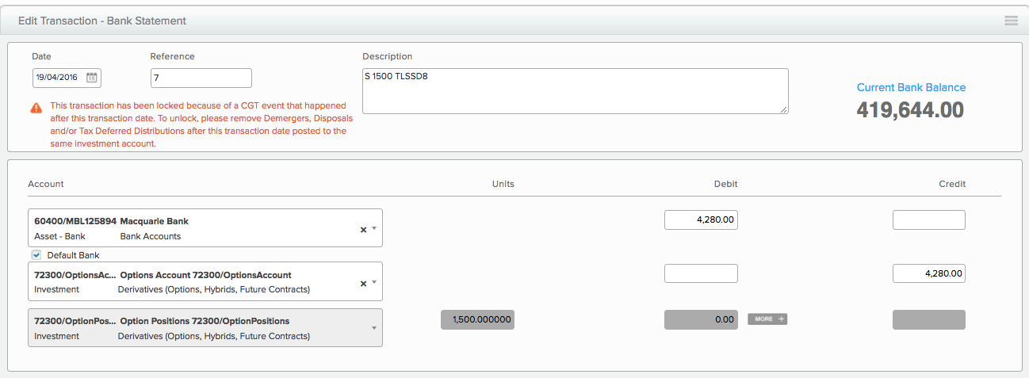The width and height of the screenshot is (1029, 378).
Task: Click the Edit Transaction - Bank Statement title
Action: click(x=102, y=21)
